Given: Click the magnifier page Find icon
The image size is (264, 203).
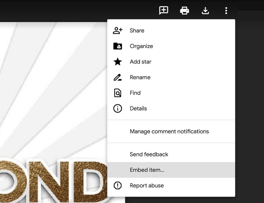Looking at the screenshot, I should [117, 93].
